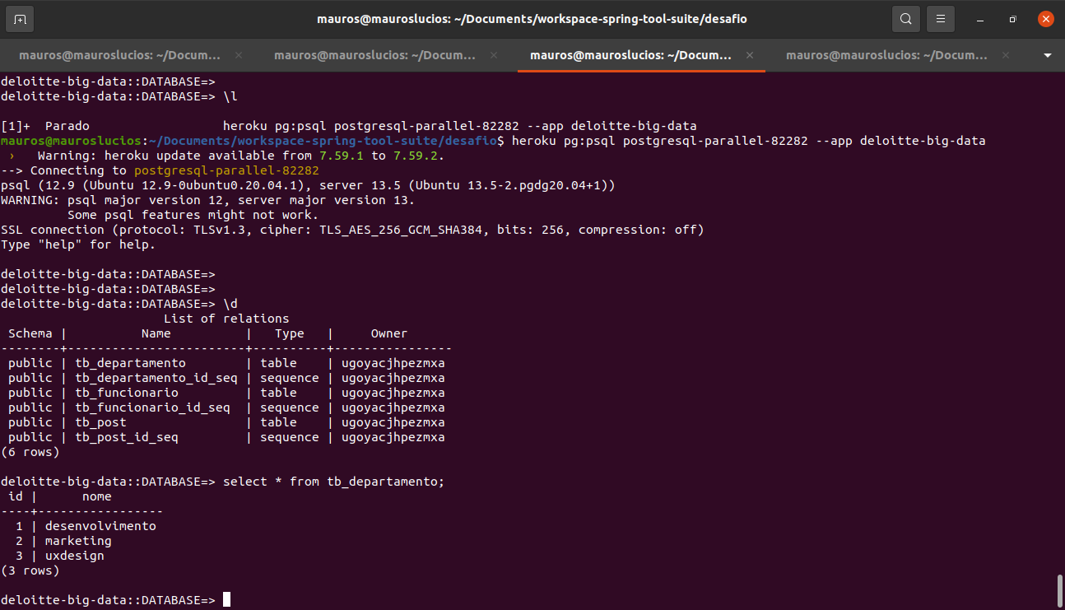Screen dimensions: 1065x610
Task: Switch to the second terminal tab
Action: point(374,55)
